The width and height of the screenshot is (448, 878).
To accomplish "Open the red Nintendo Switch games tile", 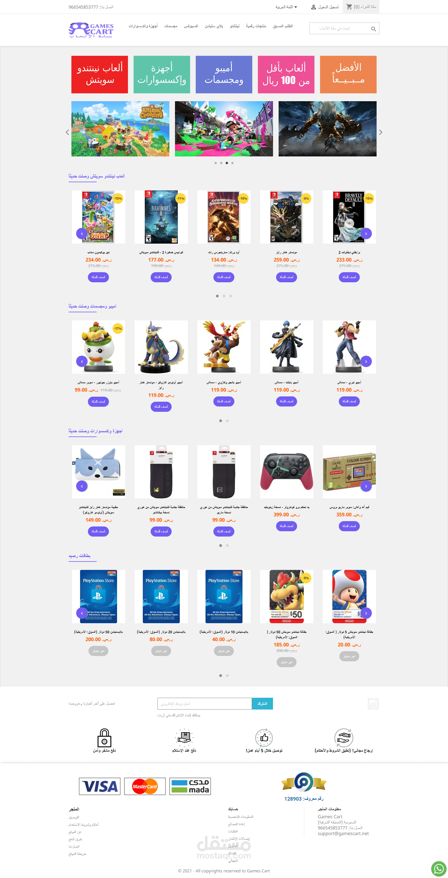I will tap(100, 74).
